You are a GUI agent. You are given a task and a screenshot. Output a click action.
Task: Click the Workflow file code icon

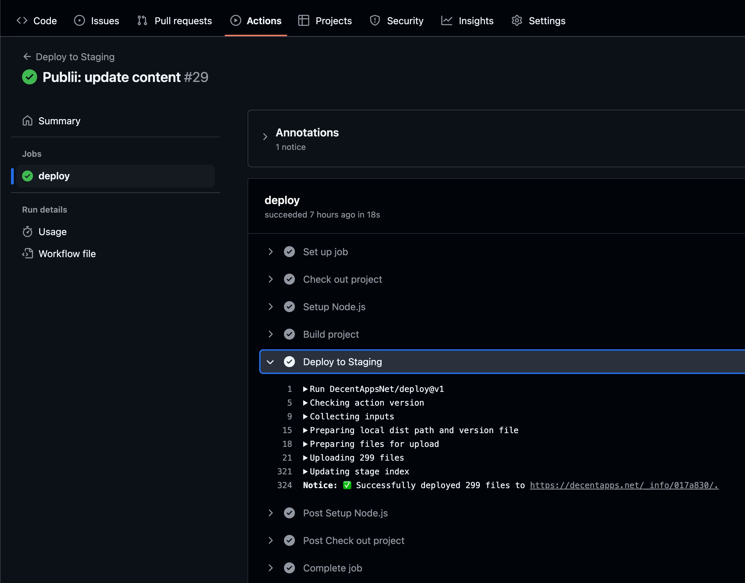[x=27, y=254]
